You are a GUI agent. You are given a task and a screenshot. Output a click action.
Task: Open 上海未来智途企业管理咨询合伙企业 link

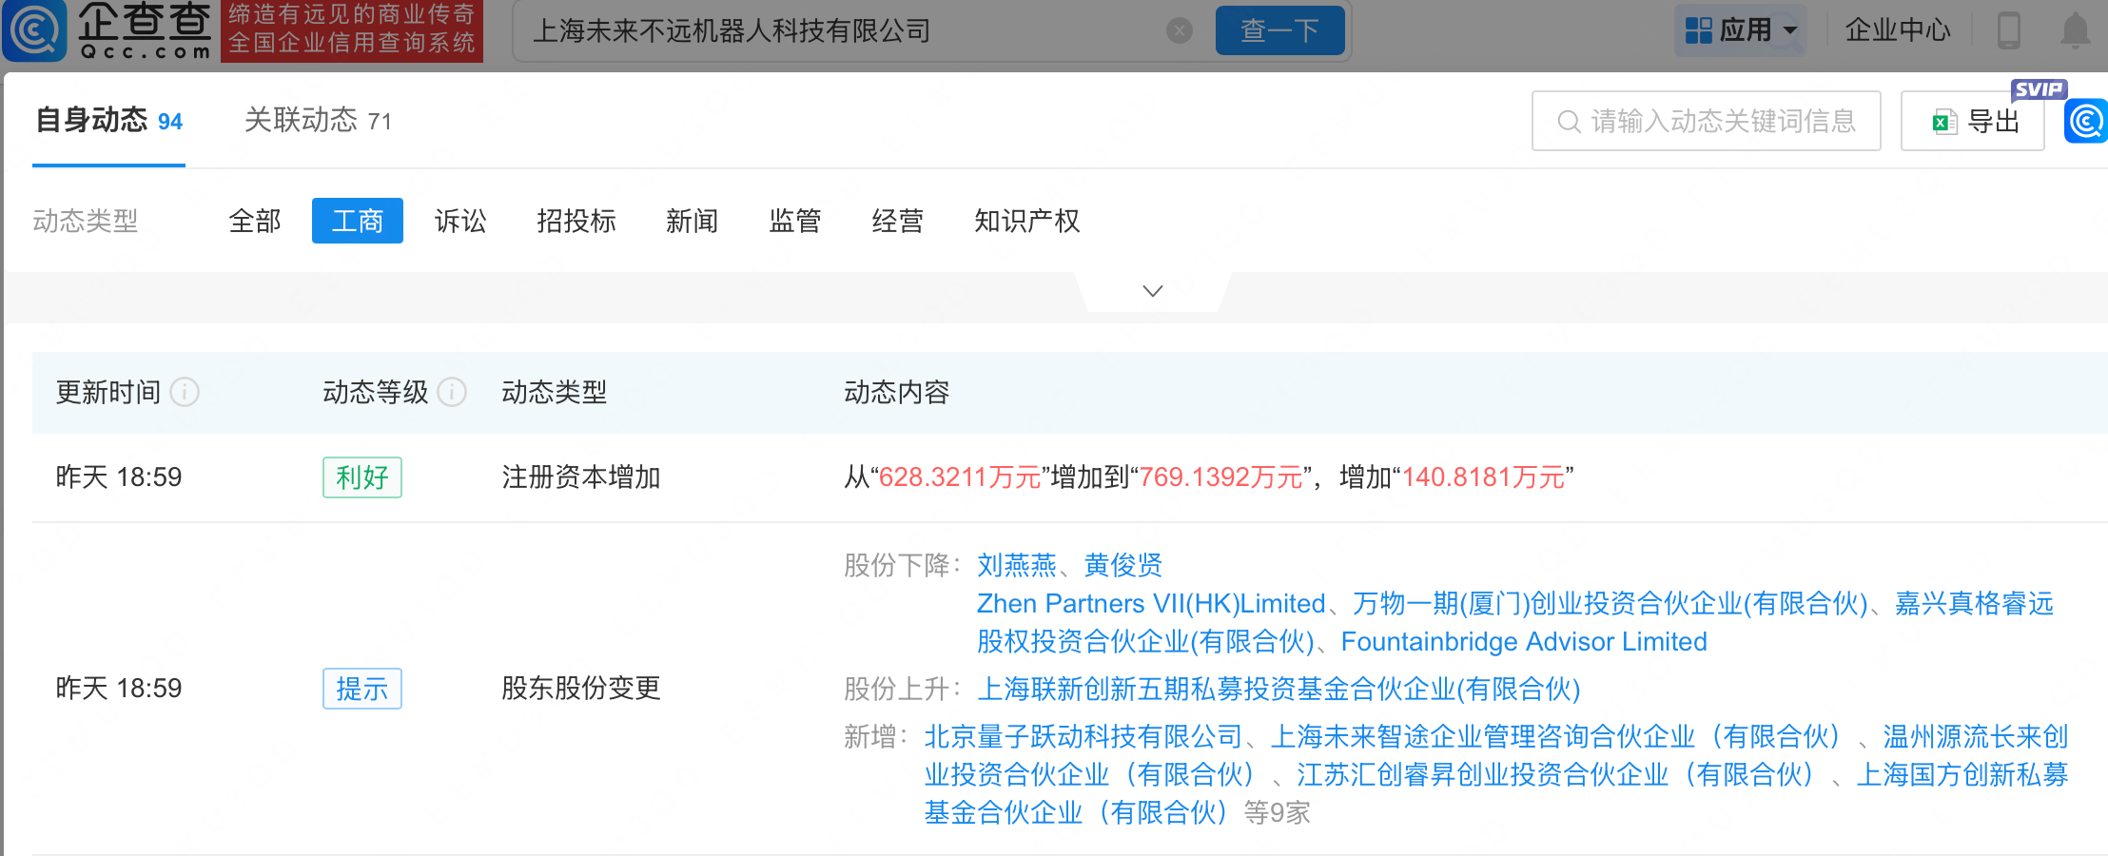[x=1557, y=736]
